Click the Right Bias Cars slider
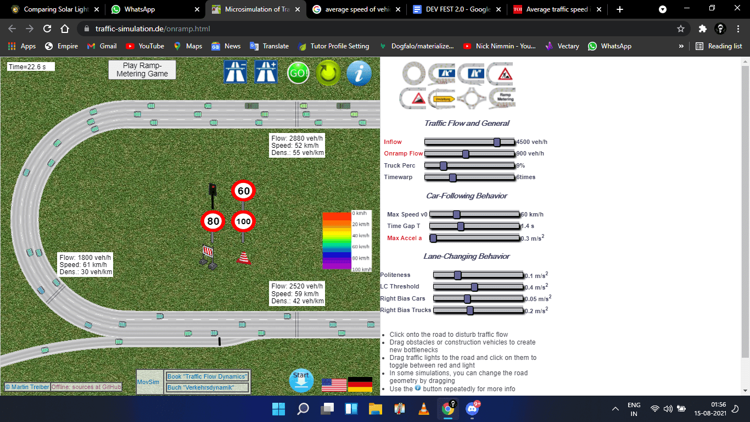The width and height of the screenshot is (750, 422). 478,299
